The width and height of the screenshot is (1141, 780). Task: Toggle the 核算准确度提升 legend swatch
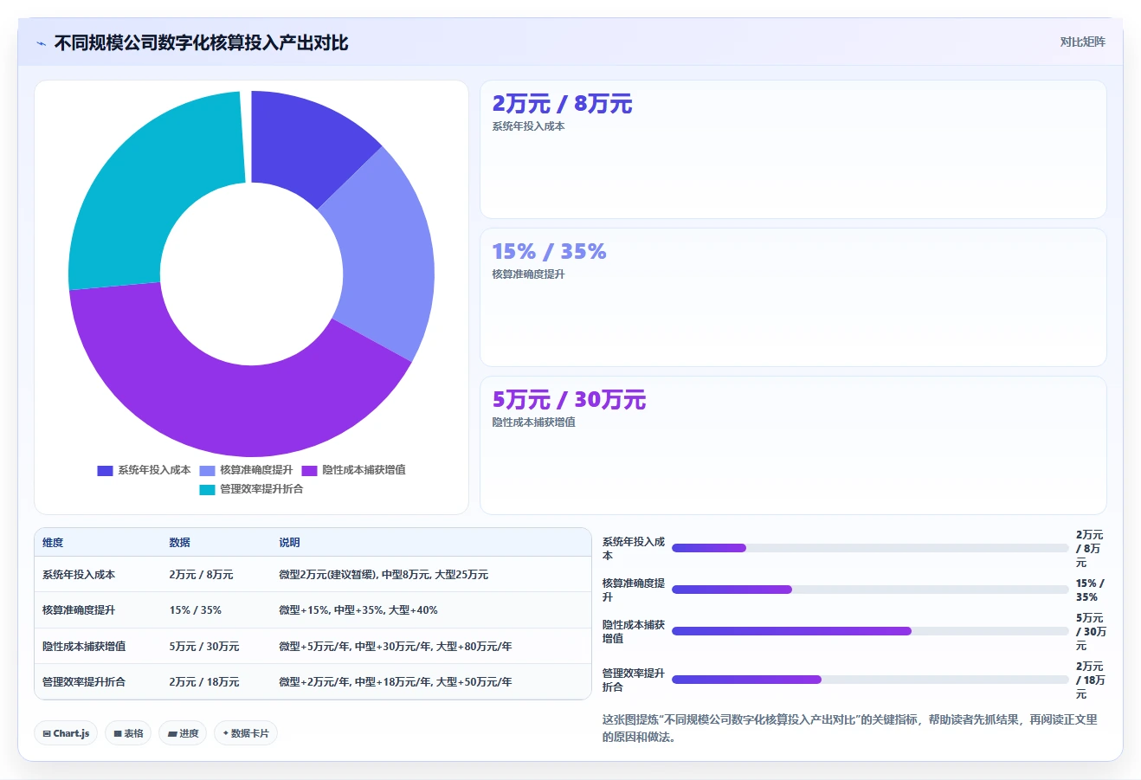point(207,470)
